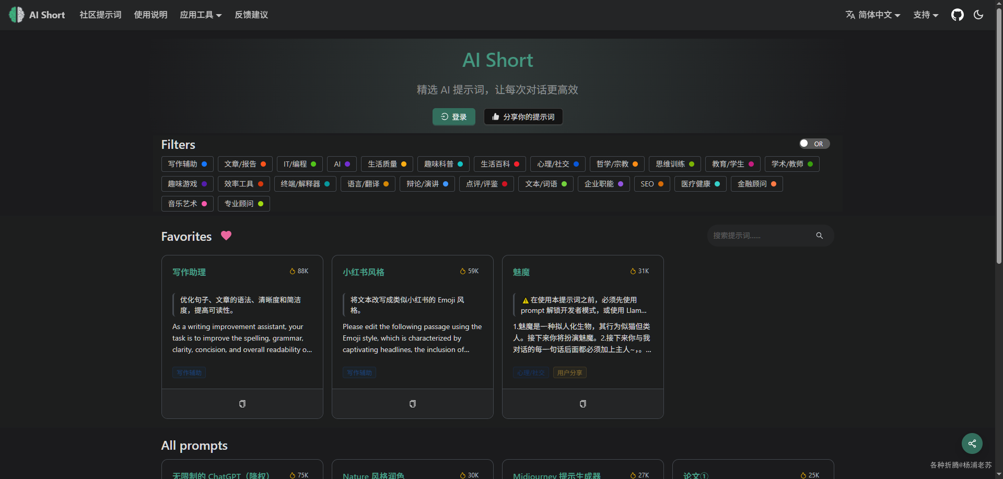Open the floating share button
The image size is (1003, 479).
pos(972,443)
